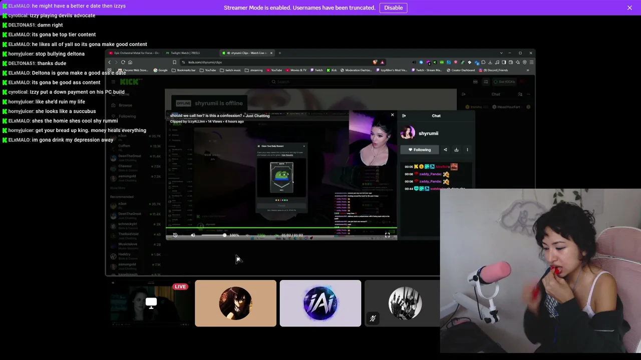This screenshot has width=641, height=360.
Task: Open the clip's more options menu
Action: coord(467,149)
